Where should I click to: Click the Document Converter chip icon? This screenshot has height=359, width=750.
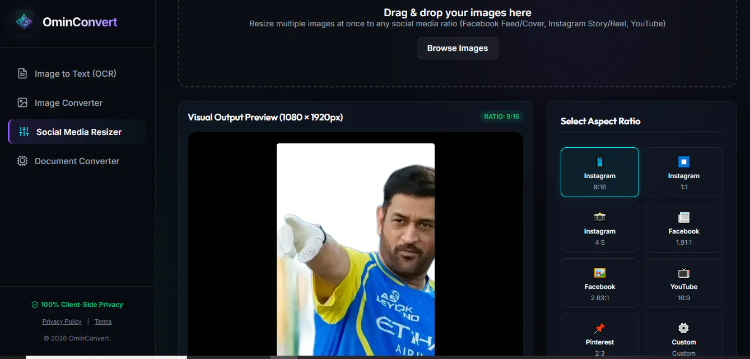(x=22, y=161)
